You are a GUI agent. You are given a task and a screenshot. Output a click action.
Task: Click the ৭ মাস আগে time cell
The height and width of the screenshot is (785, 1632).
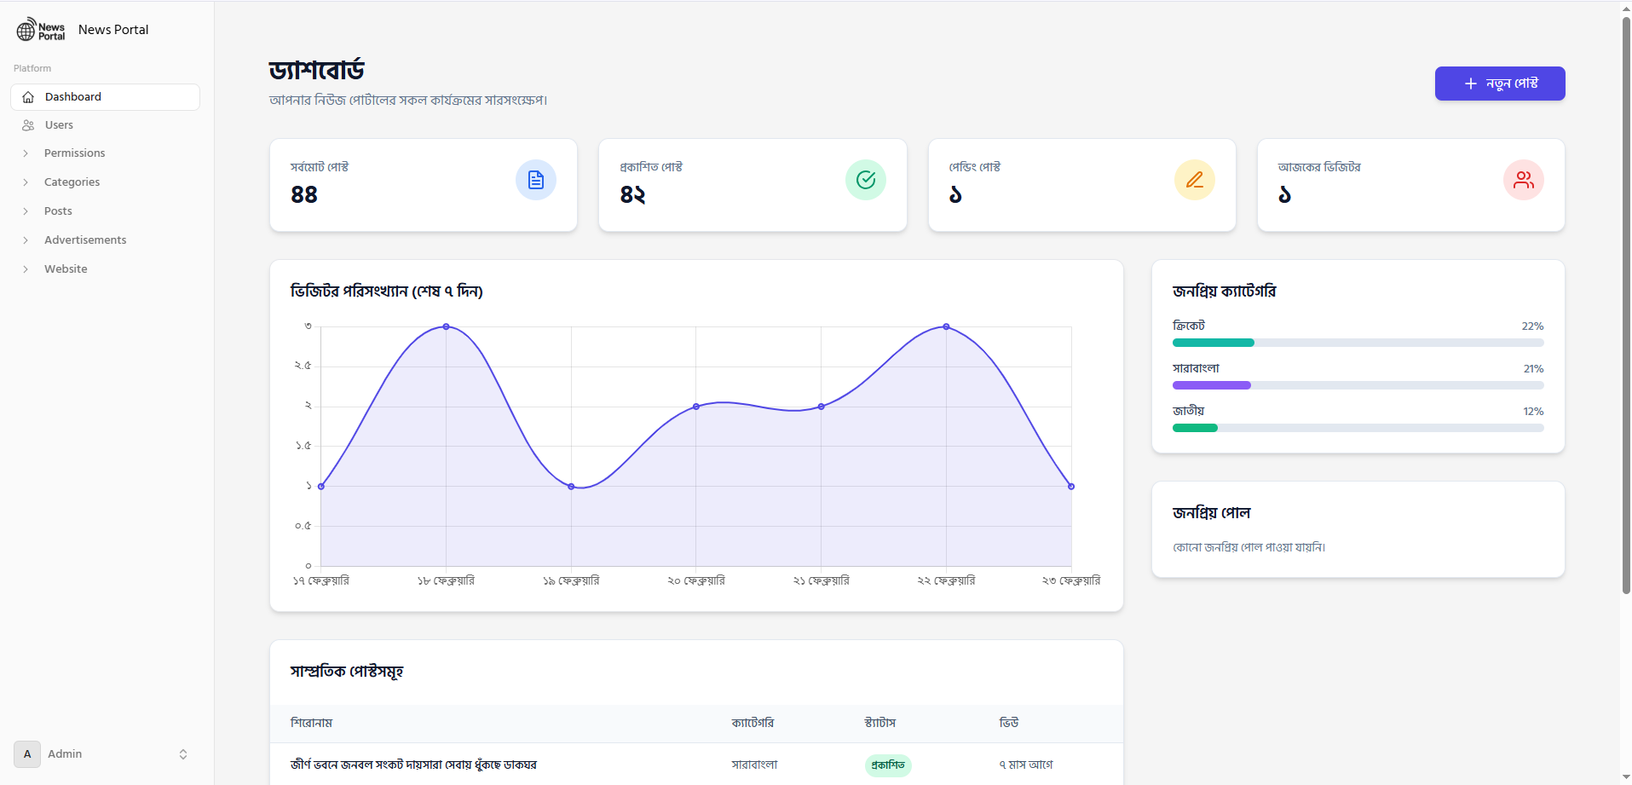[1026, 765]
